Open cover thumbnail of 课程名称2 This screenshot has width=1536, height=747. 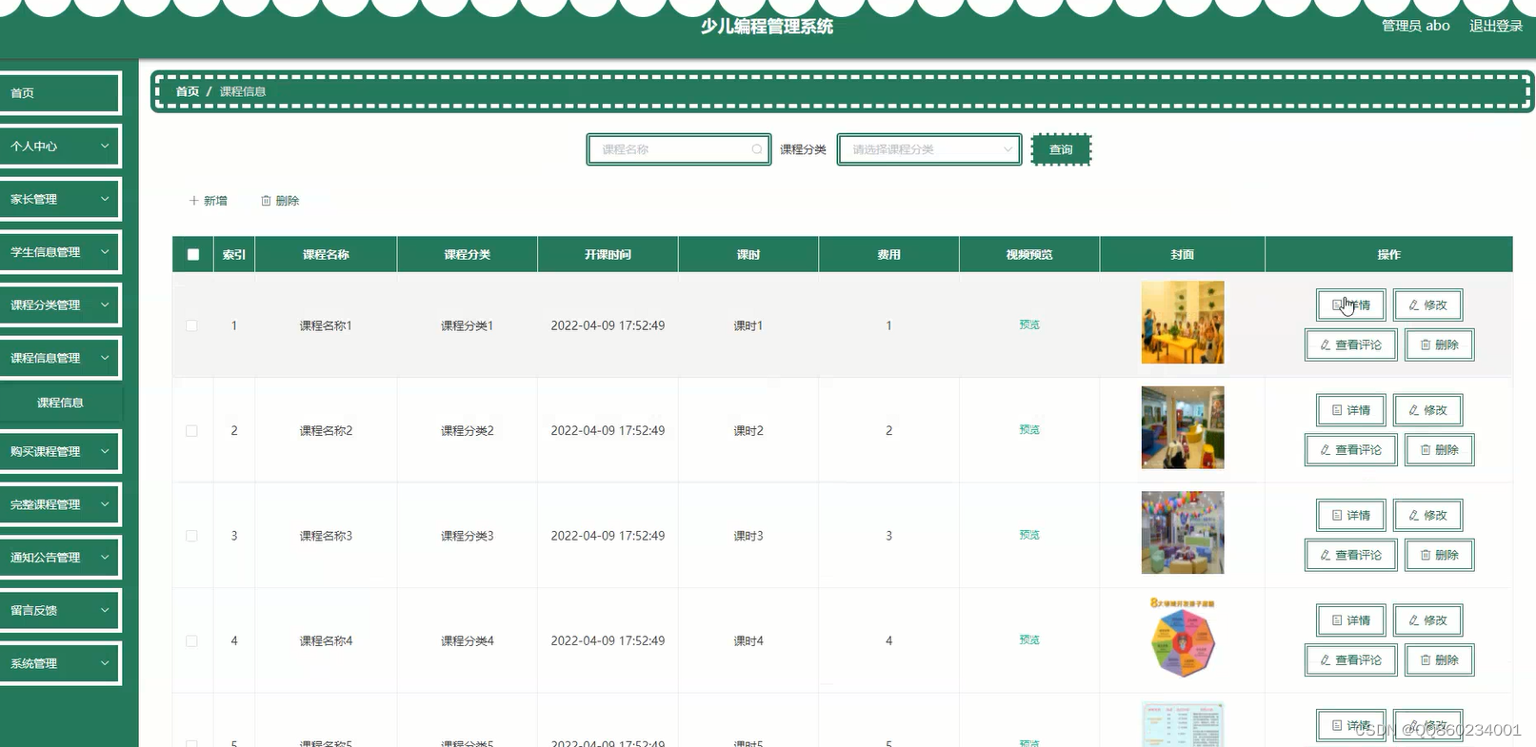1183,427
